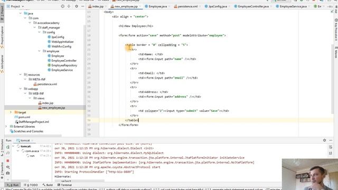This screenshot has height=190, width=338.
Task: Open the Build tool window
Action: click(48, 185)
